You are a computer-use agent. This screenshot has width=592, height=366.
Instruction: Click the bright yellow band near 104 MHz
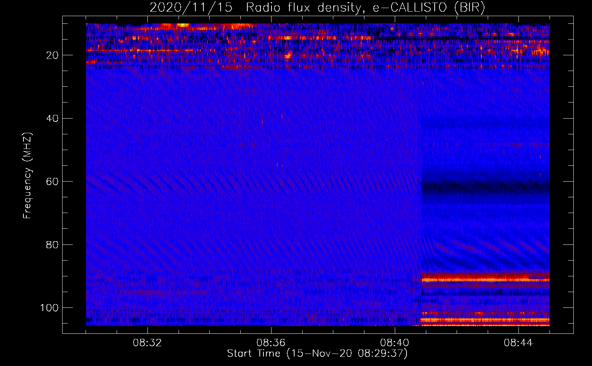point(486,320)
